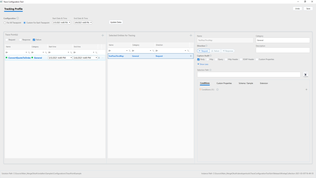Click the add icon in Trace Point(s) panel
The width and height of the screenshot is (316, 178).
tap(102, 36)
